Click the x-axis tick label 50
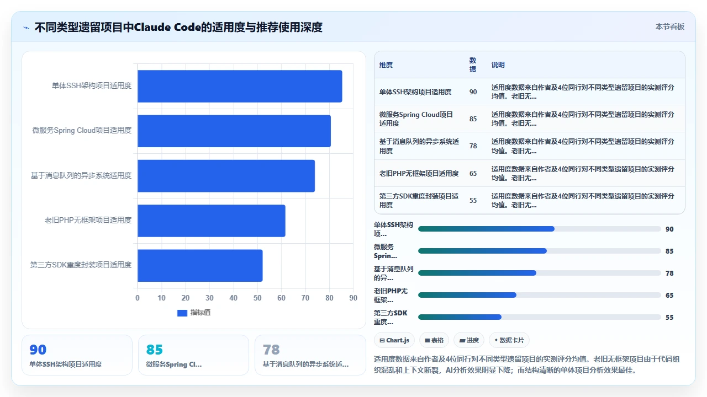Screen dimensions: 707x397 click(257, 298)
